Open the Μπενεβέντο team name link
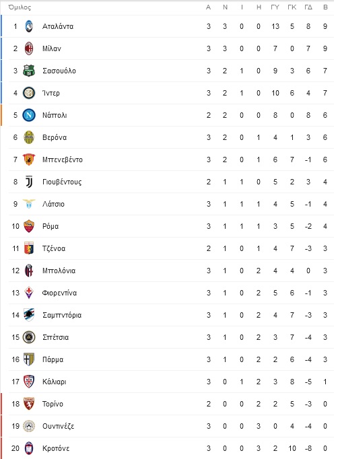 coord(63,160)
